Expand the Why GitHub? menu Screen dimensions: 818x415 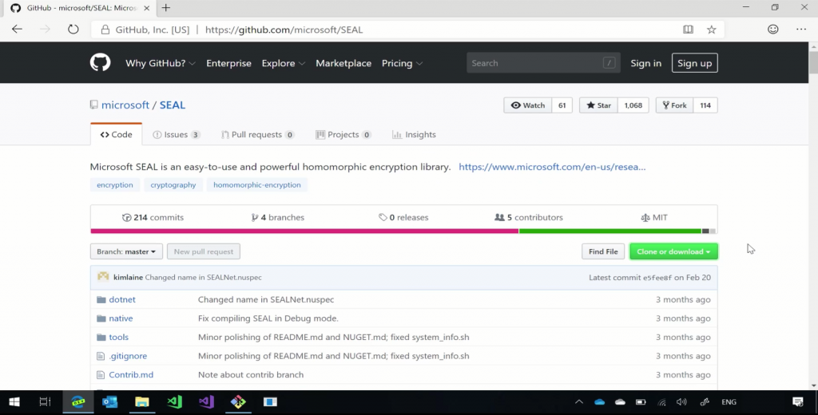(x=161, y=63)
